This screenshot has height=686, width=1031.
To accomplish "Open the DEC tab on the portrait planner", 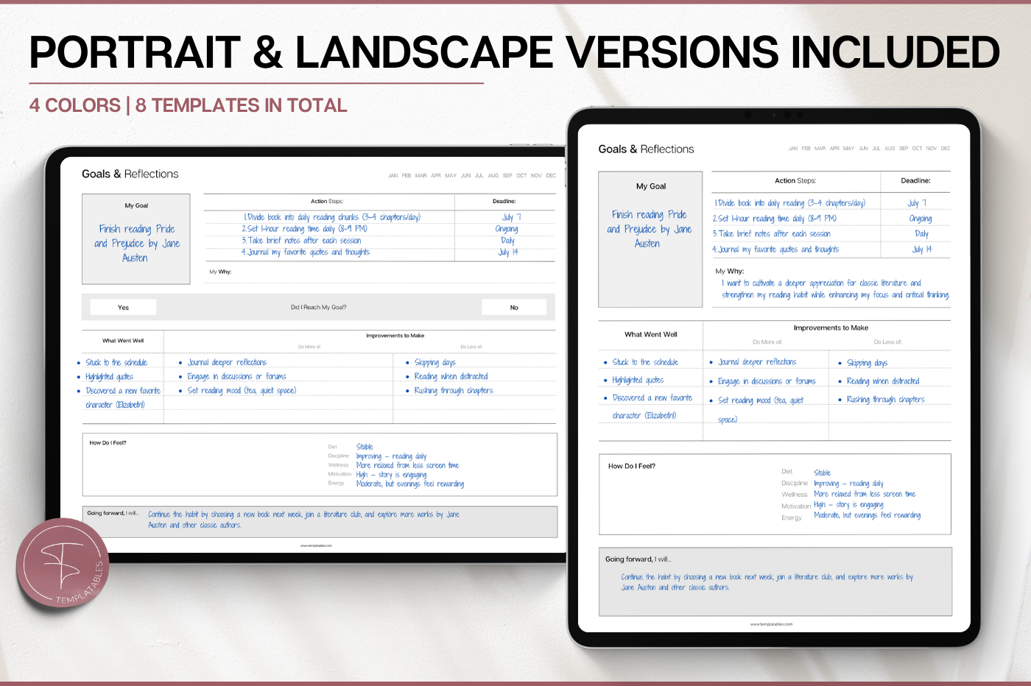I will (x=946, y=149).
